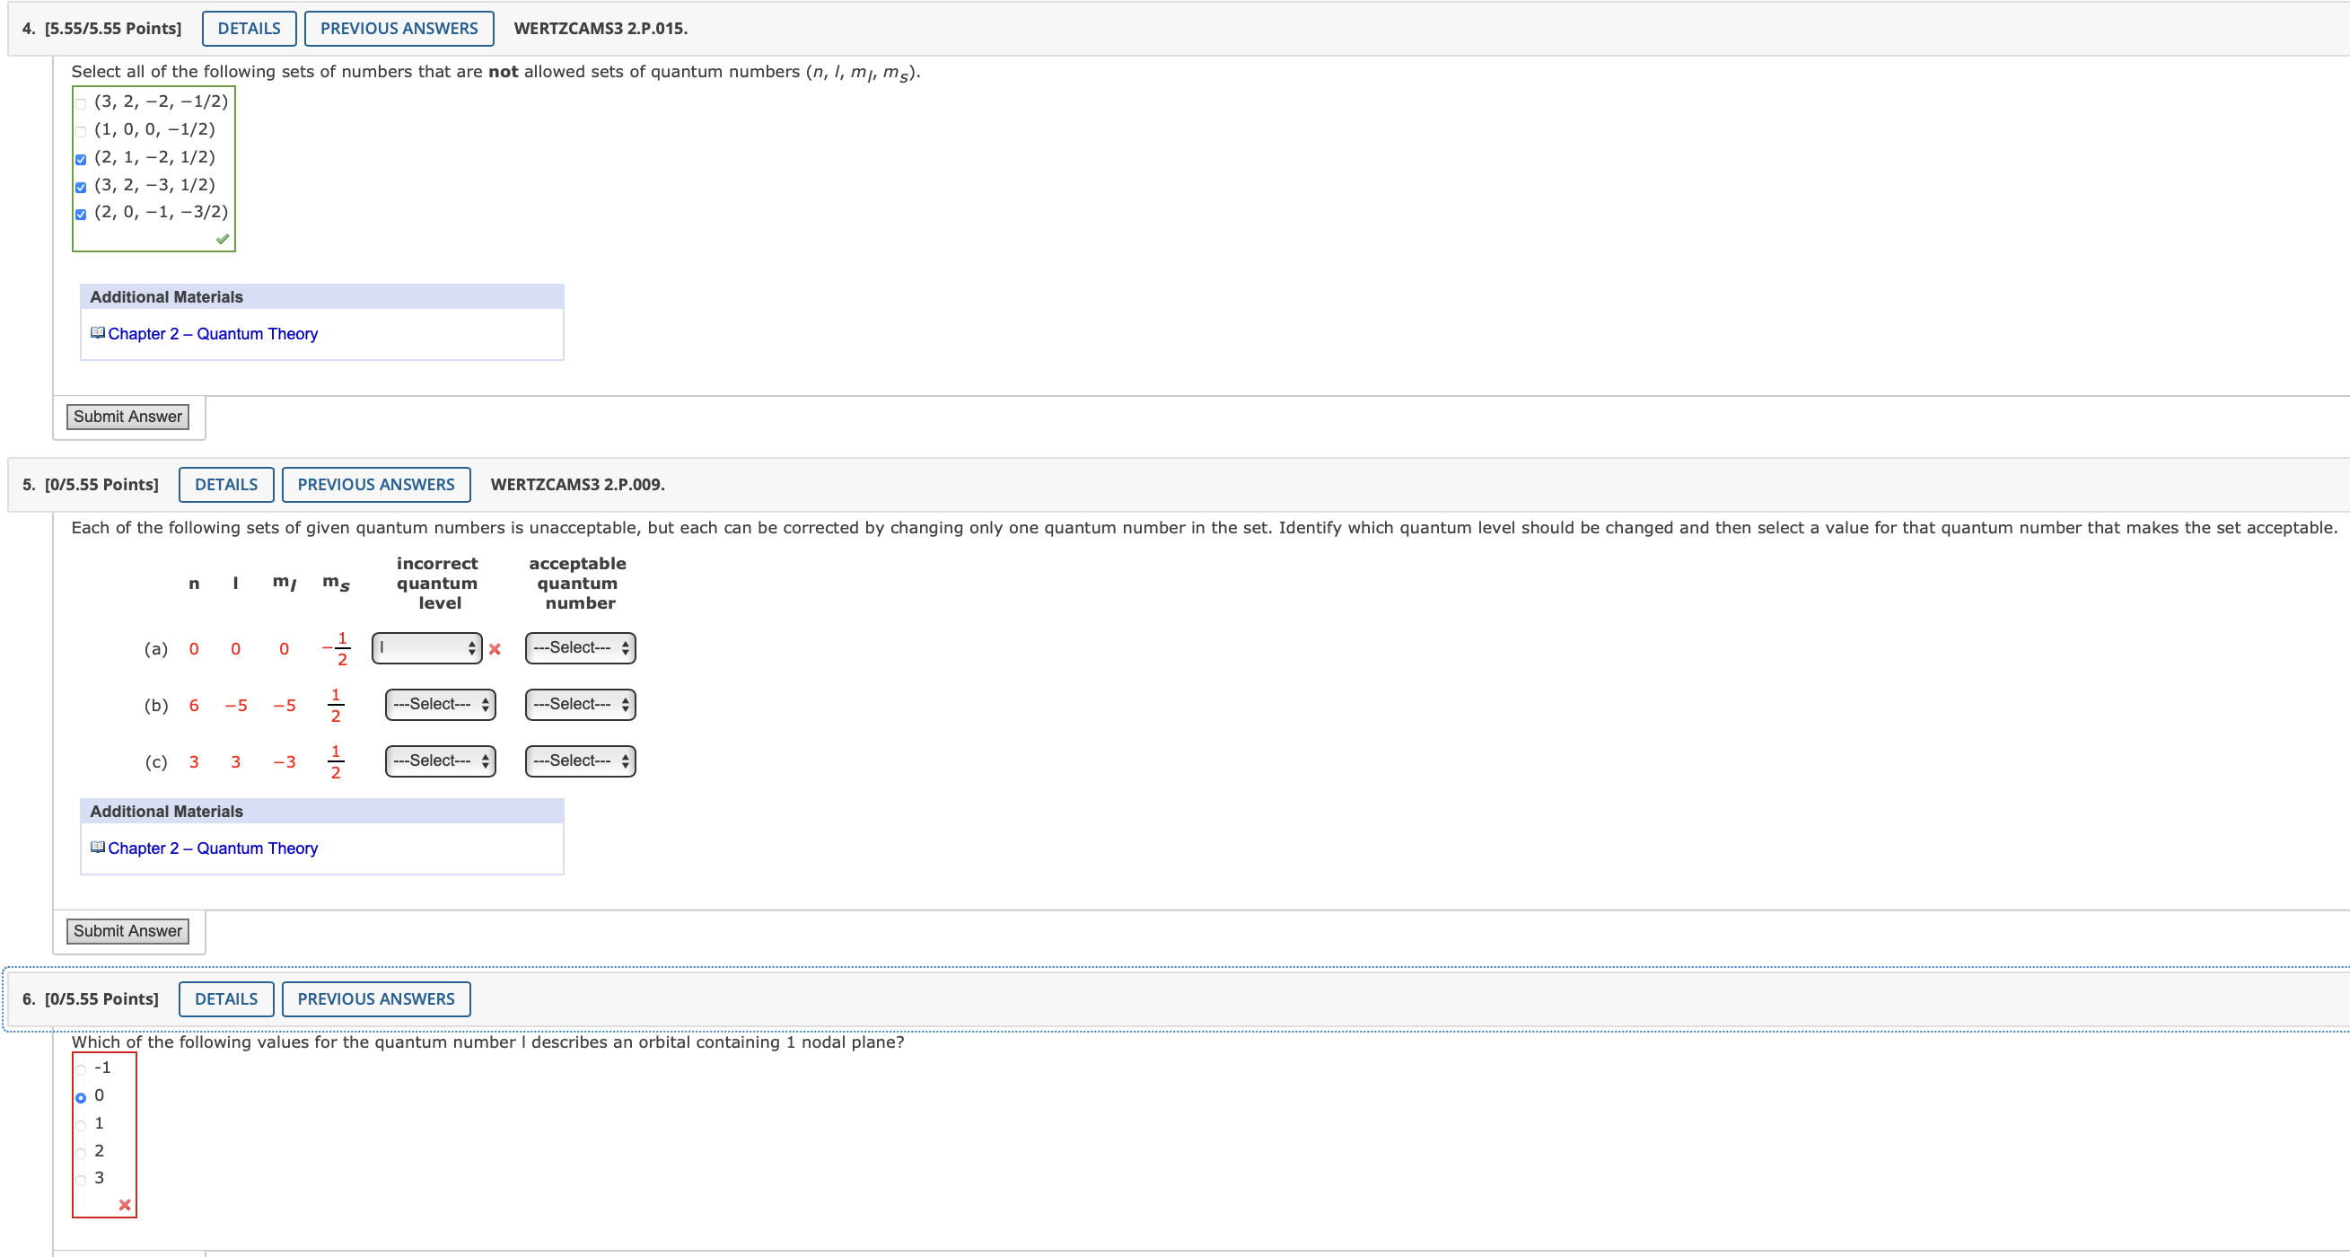Open row (a) acceptable quantum number dropdown
The image size is (2350, 1257).
pos(580,648)
